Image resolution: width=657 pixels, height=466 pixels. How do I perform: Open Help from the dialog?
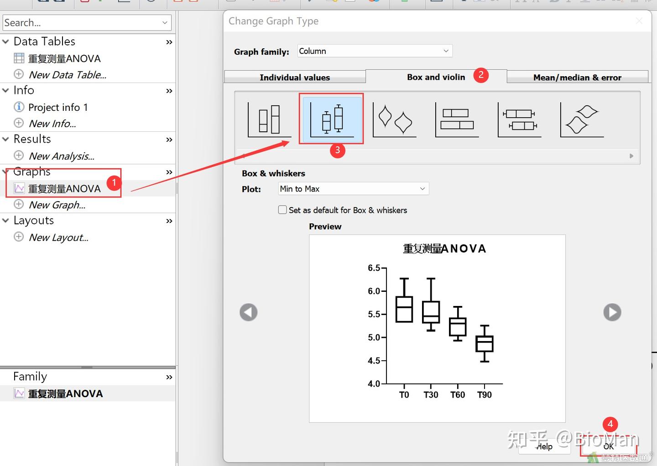(544, 446)
